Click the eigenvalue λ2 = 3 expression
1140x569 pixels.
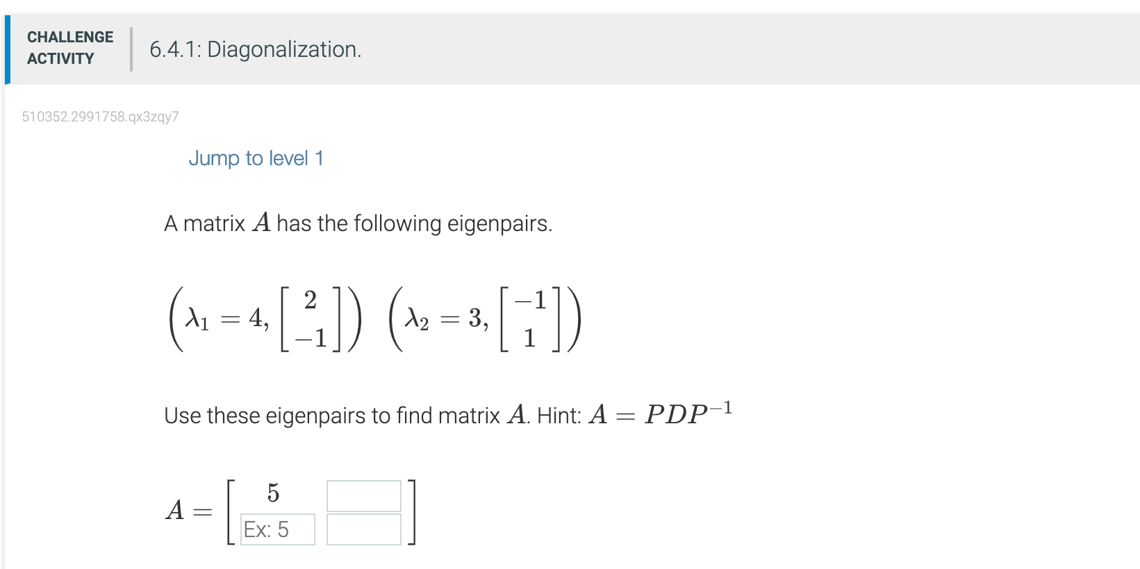point(445,319)
